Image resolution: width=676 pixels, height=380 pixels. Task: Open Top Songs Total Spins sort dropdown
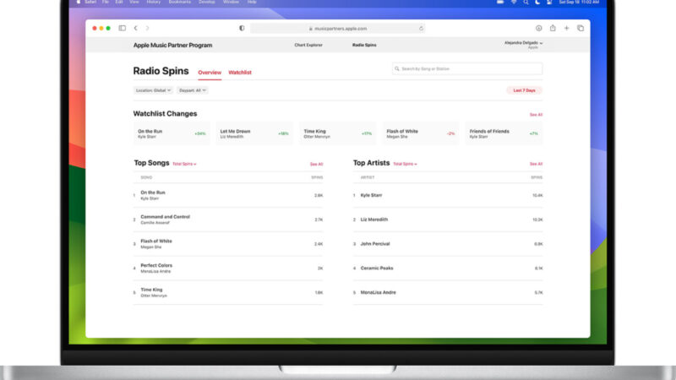coord(184,164)
